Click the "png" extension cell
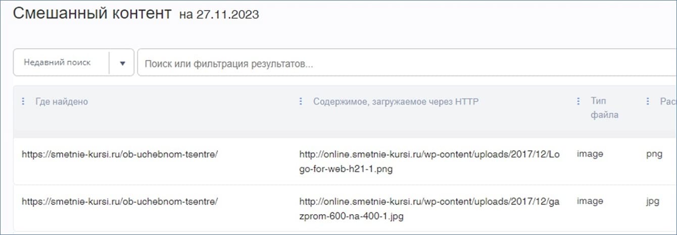This screenshot has height=235, width=677. [x=654, y=154]
